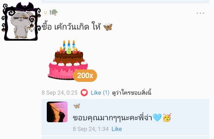Screen dimensions: 214x139
Task: Open the three-dots post options menu
Action: (x=200, y=13)
